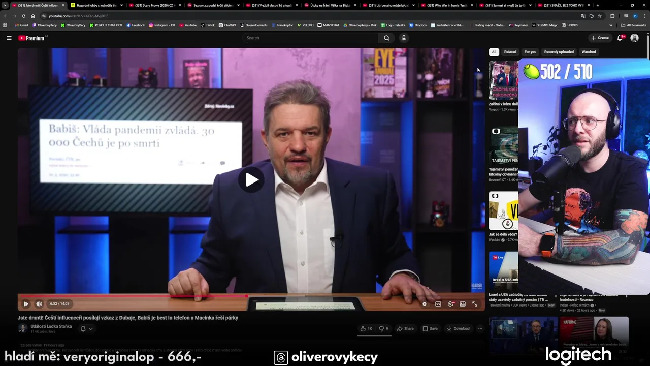Enter full screen mode
This screenshot has width=650, height=366.
point(475,304)
